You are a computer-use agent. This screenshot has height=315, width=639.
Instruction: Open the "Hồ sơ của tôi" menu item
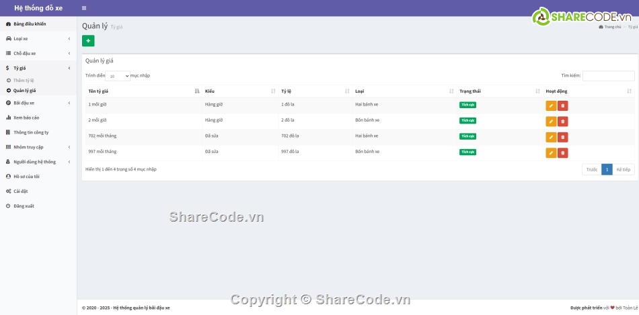38,177
